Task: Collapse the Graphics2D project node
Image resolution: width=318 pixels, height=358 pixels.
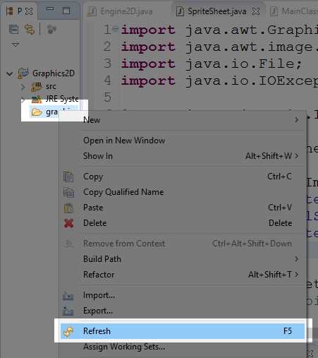Action: 10,73
